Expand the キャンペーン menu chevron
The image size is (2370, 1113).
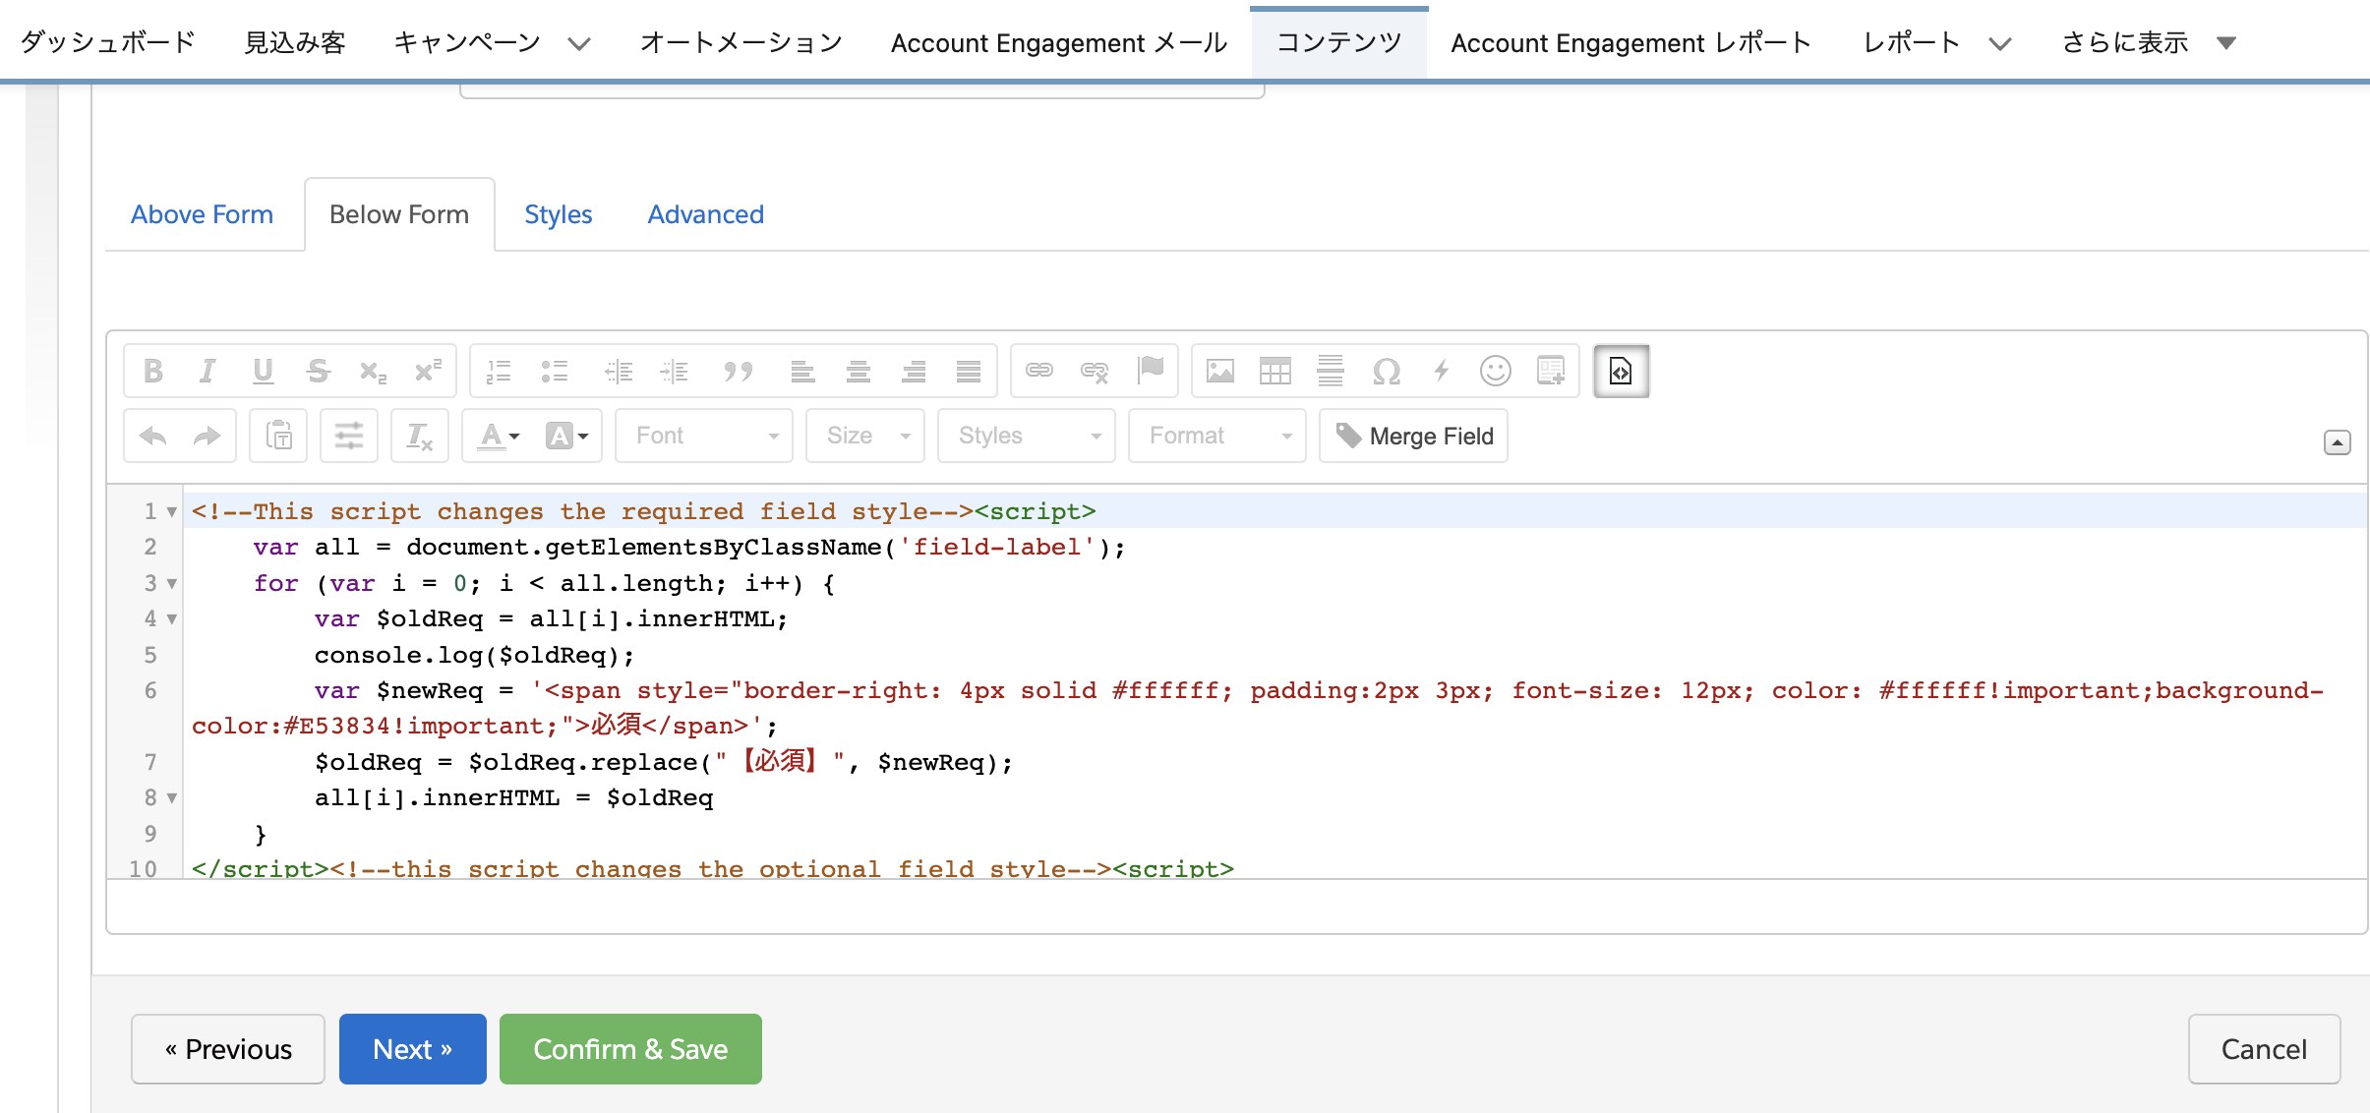[x=579, y=43]
